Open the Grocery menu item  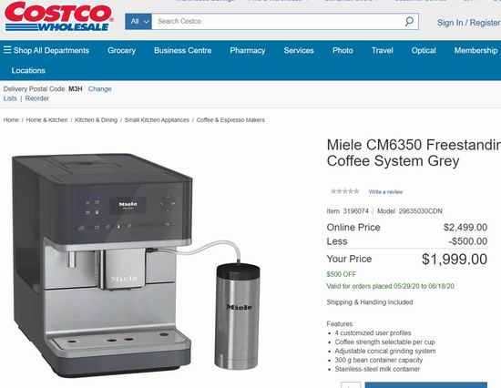121,50
